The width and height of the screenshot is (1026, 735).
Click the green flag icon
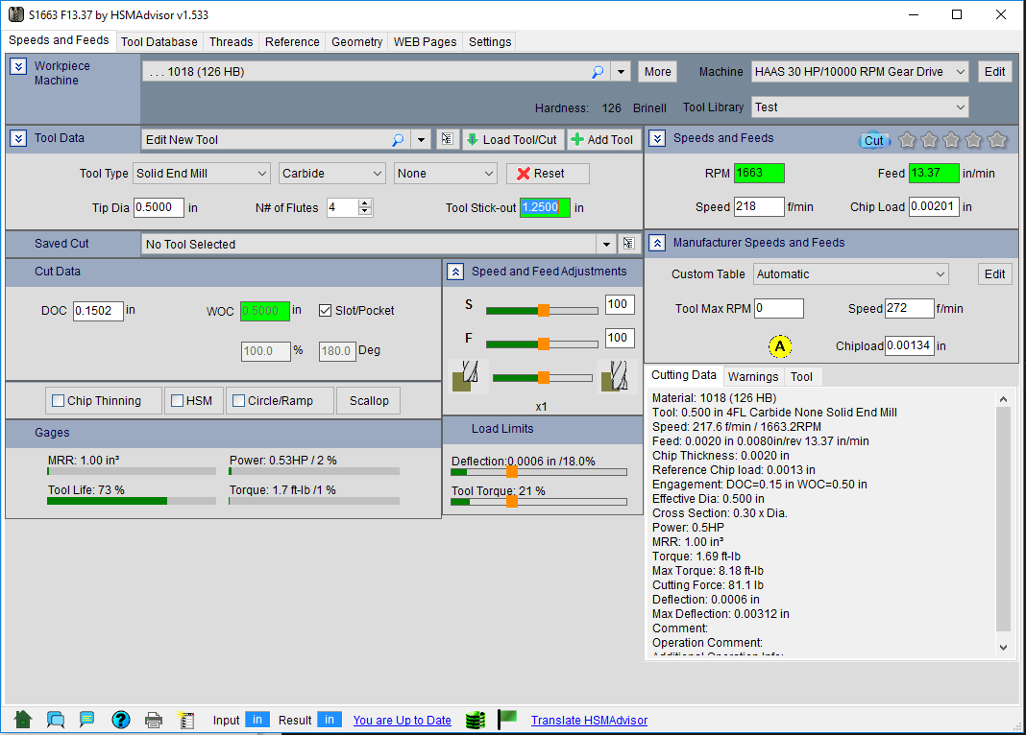click(x=507, y=719)
